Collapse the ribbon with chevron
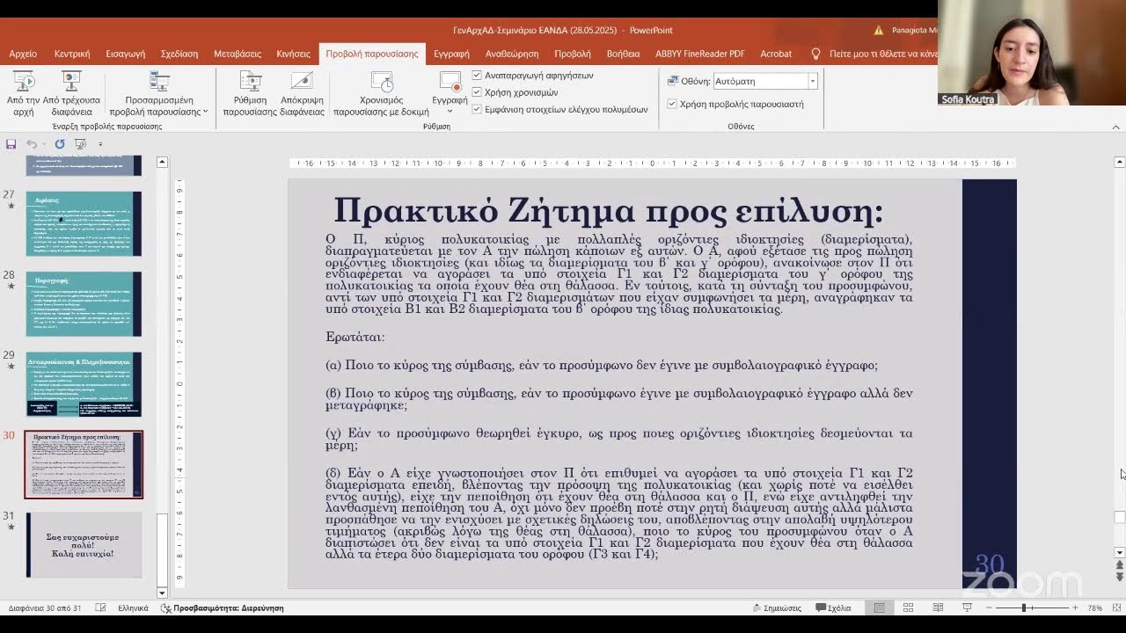This screenshot has height=633, width=1126. click(x=1115, y=127)
